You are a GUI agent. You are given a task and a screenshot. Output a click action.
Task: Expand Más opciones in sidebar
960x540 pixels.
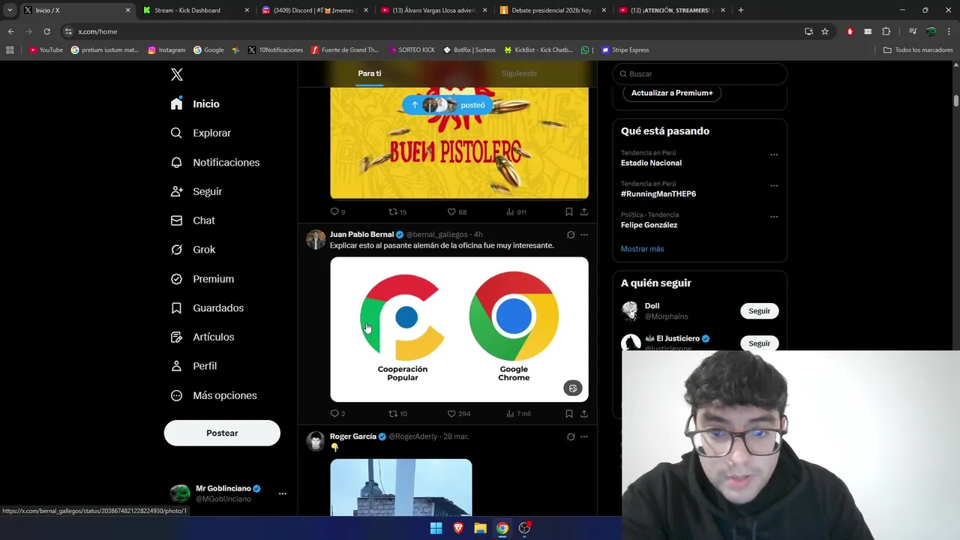(214, 395)
